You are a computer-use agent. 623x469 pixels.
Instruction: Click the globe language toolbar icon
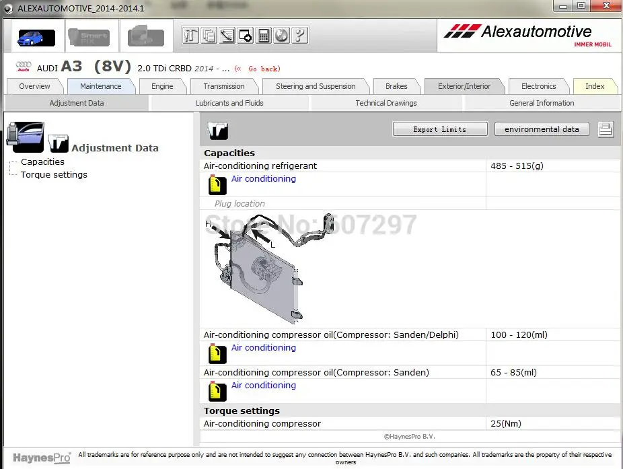click(282, 36)
